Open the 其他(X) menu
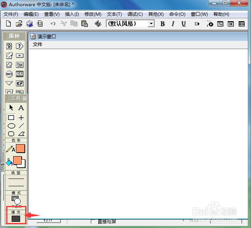Viewport: 251px width, 228px height. point(156,14)
